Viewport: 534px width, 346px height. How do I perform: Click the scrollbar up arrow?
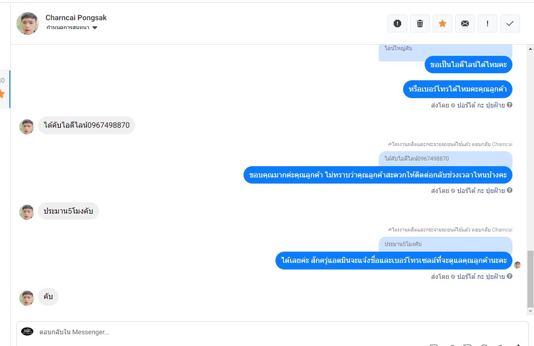coord(530,49)
